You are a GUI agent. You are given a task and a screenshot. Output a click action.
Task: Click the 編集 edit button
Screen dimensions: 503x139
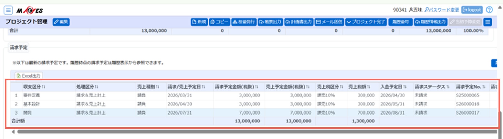point(61,22)
